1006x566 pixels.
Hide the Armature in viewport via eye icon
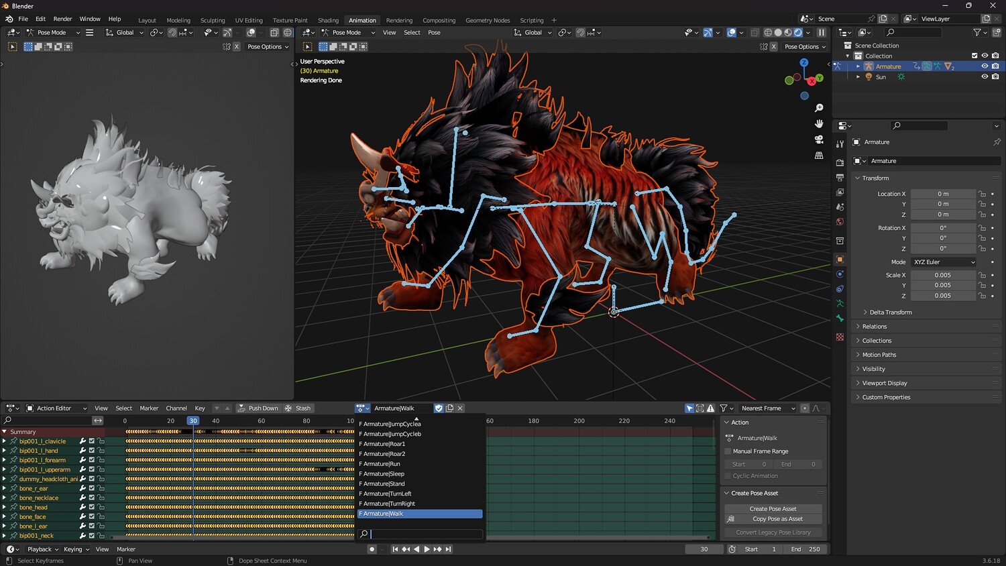985,66
